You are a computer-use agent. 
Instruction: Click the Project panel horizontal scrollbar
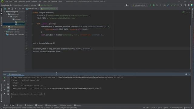pos(10,71)
